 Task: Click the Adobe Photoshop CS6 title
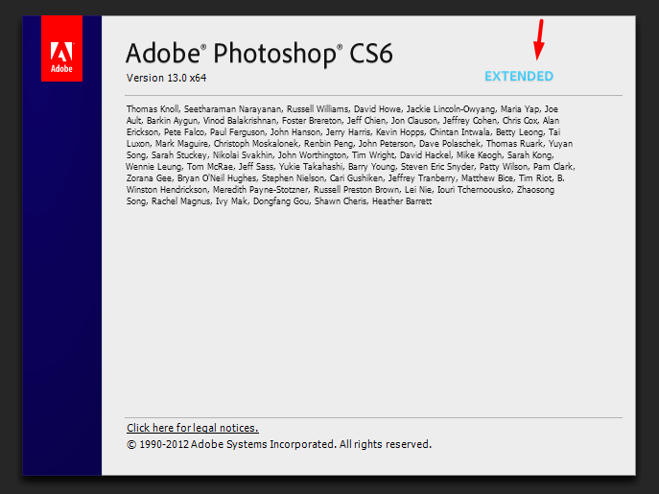click(259, 54)
